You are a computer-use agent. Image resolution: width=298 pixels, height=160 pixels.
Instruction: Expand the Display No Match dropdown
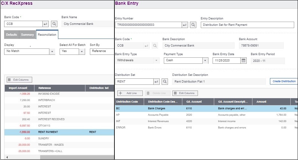52,51
